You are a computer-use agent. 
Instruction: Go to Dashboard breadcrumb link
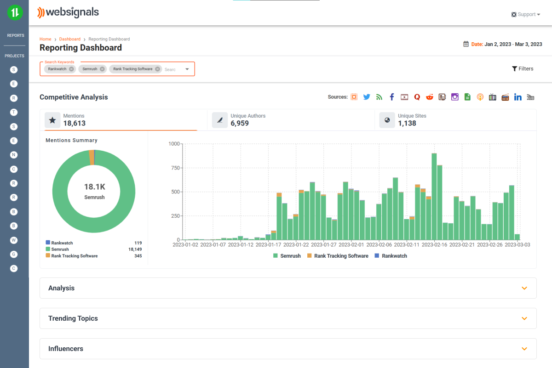pyautogui.click(x=69, y=39)
